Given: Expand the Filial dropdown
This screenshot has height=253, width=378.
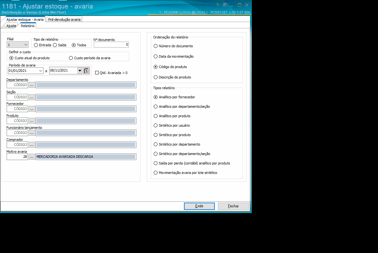Looking at the screenshot, I should pyautogui.click(x=26, y=45).
